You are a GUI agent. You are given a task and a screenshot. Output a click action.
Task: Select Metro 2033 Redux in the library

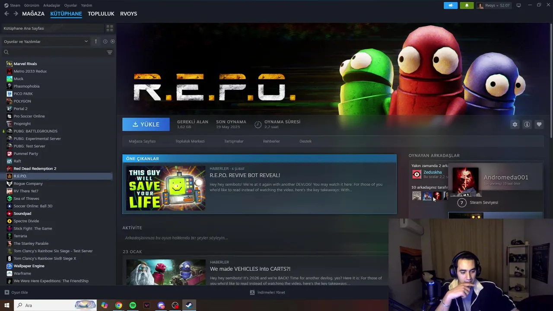pos(30,71)
